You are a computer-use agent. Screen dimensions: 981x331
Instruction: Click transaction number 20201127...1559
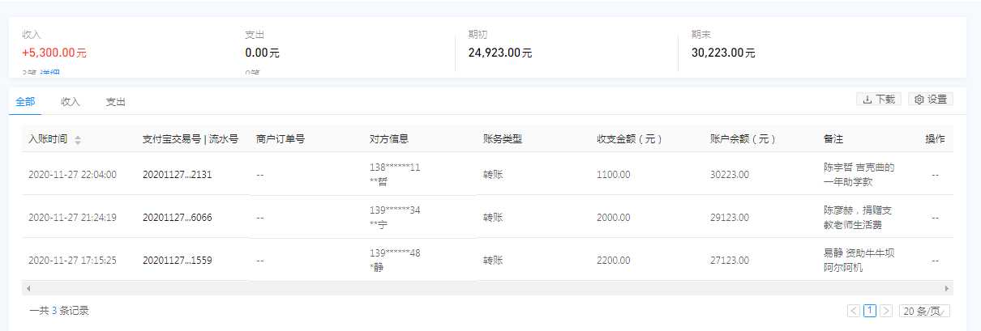pyautogui.click(x=177, y=261)
